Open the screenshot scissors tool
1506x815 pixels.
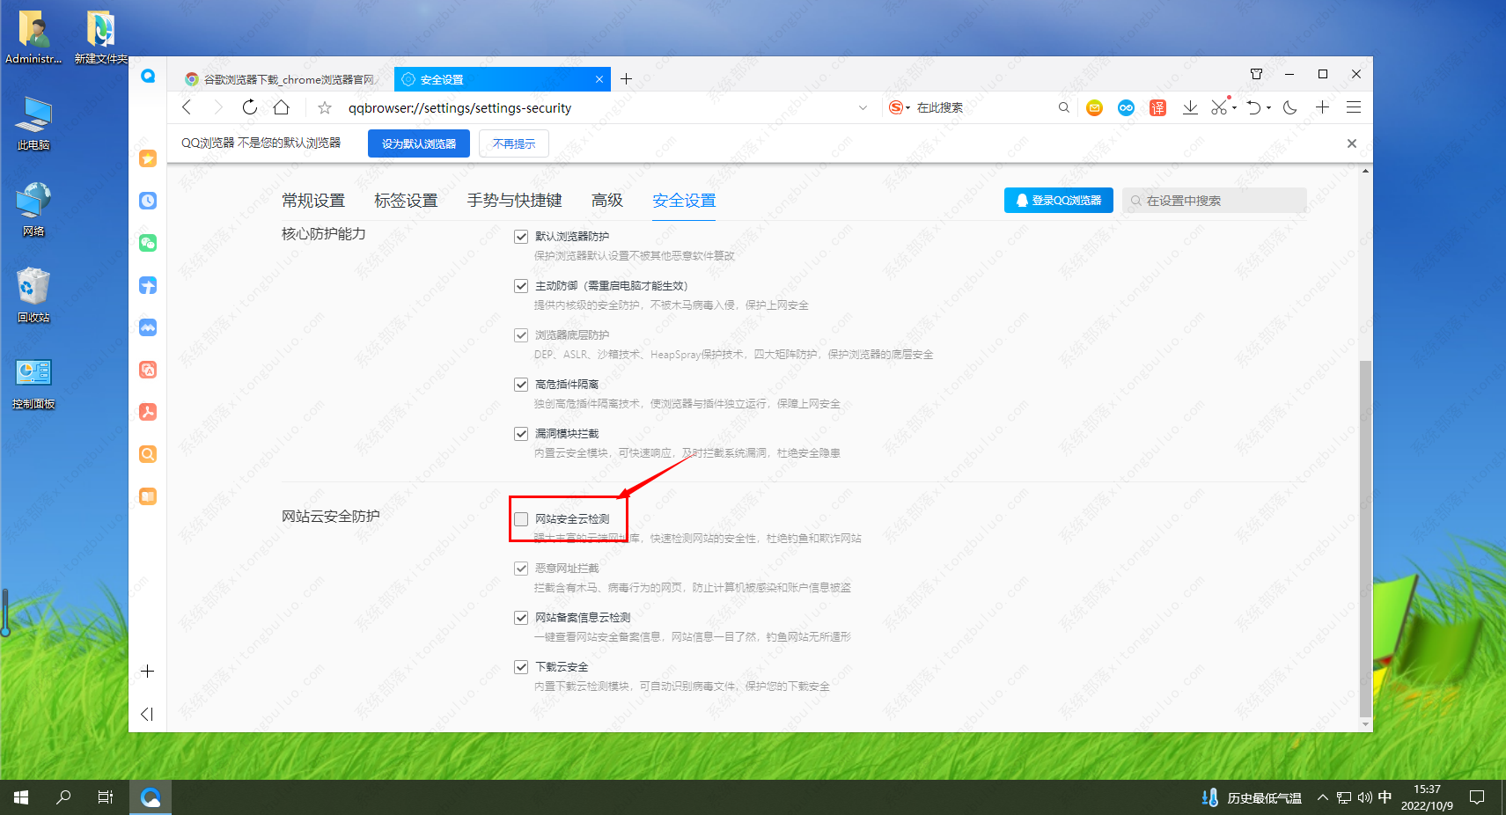(x=1220, y=107)
